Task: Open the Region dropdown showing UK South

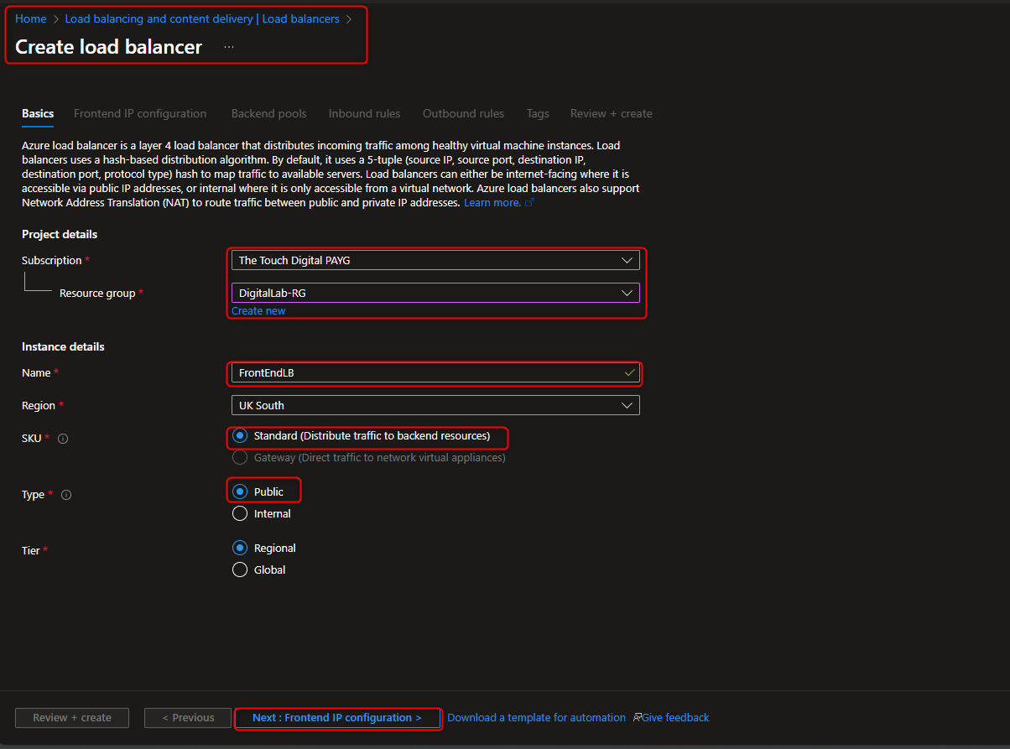Action: click(627, 405)
